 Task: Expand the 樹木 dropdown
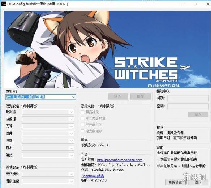click(x=48, y=148)
